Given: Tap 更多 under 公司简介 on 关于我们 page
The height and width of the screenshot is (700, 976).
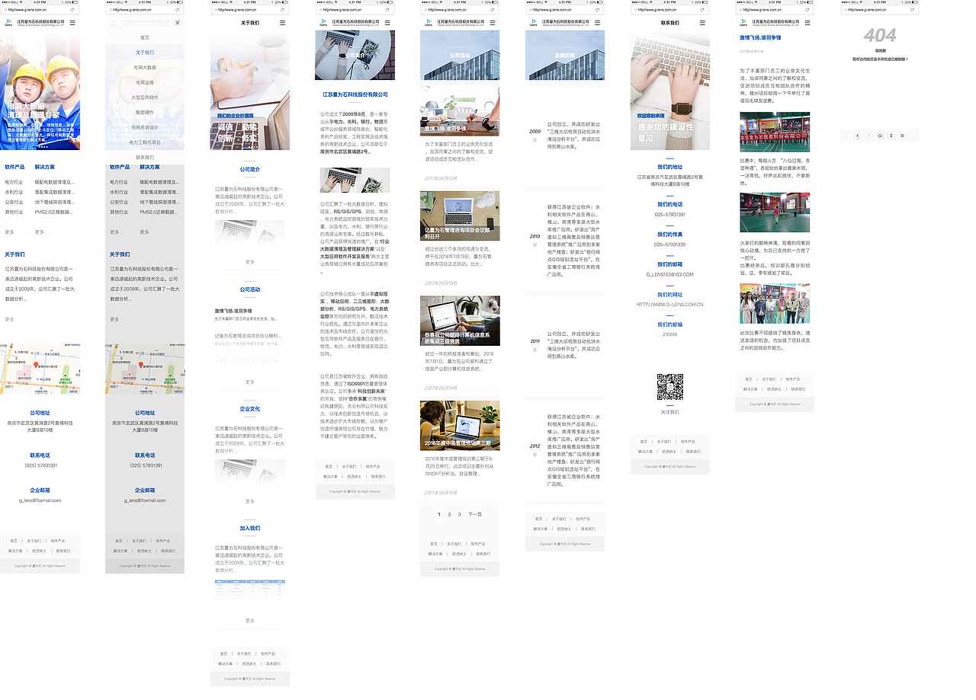Looking at the screenshot, I should 250,261.
